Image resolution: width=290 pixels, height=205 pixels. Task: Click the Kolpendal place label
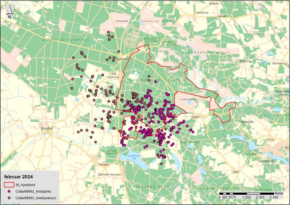122,21
